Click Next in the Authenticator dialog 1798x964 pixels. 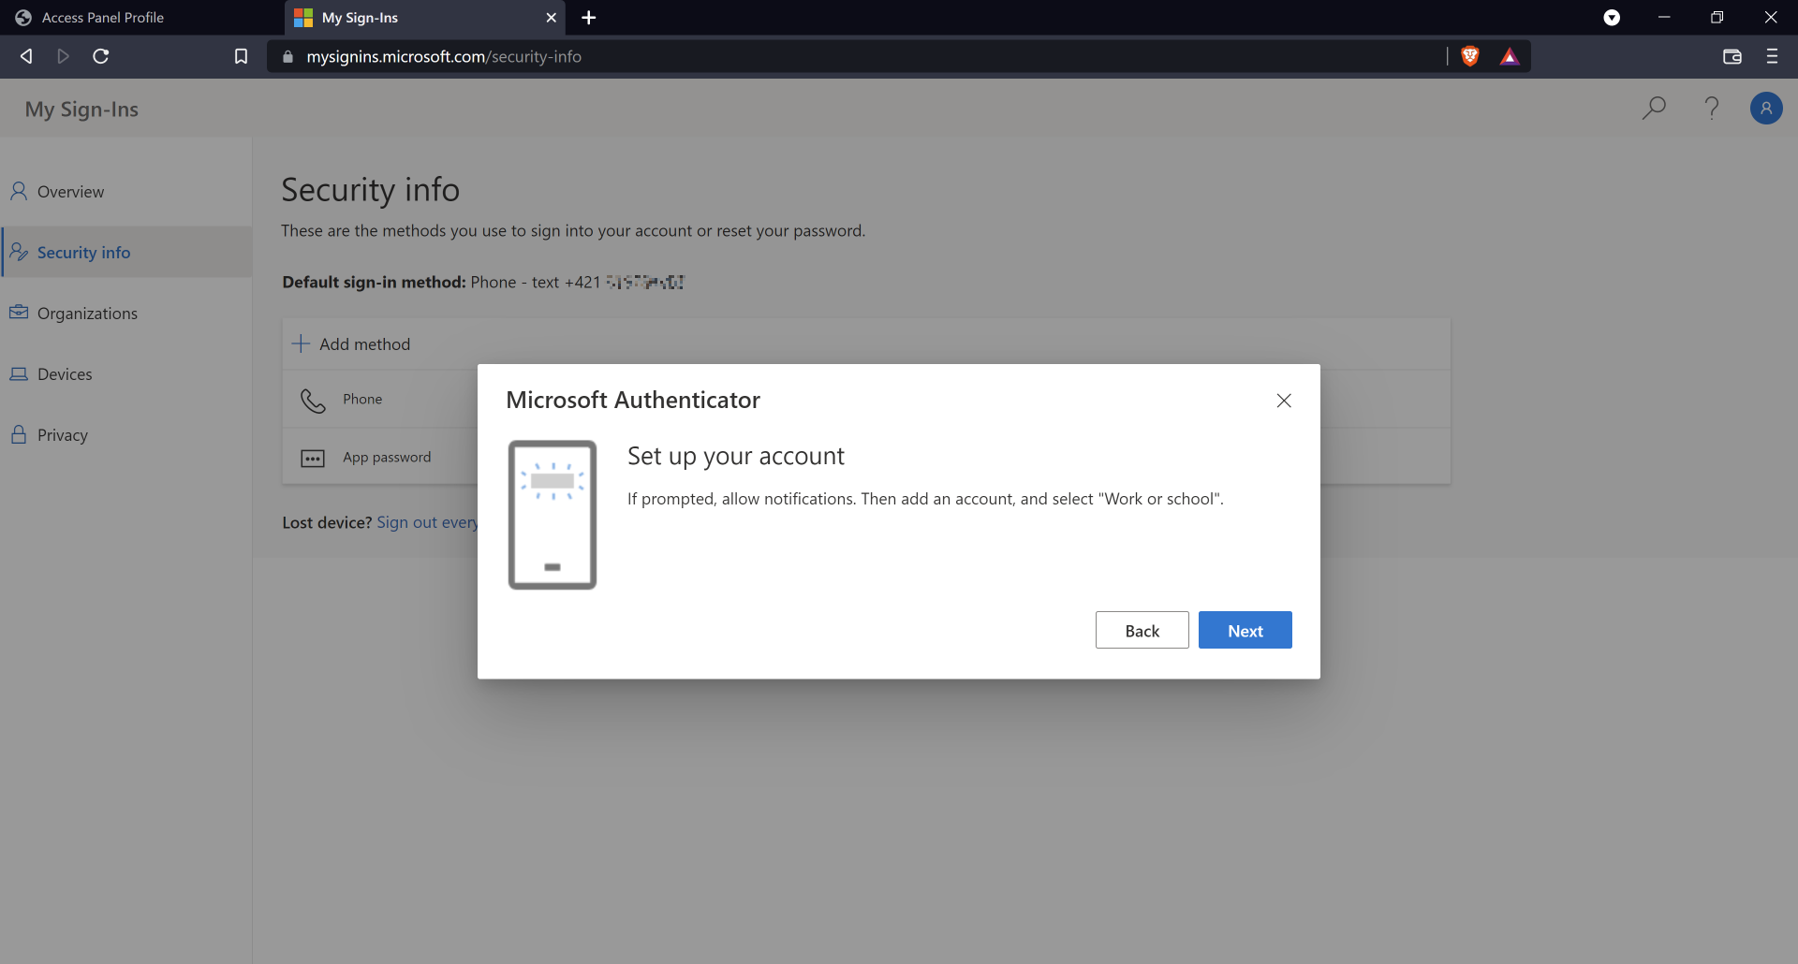[1245, 631]
